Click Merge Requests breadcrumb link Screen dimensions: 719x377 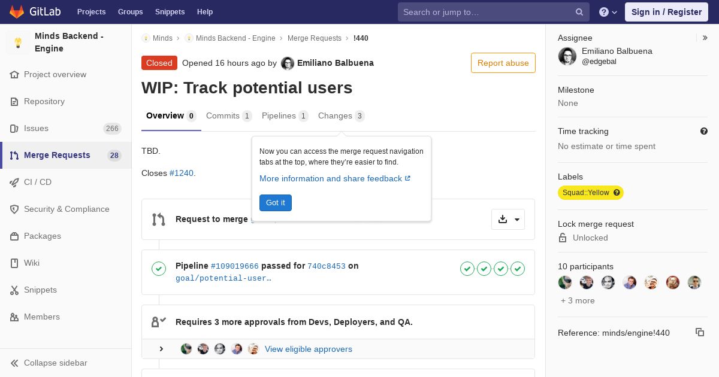click(315, 38)
